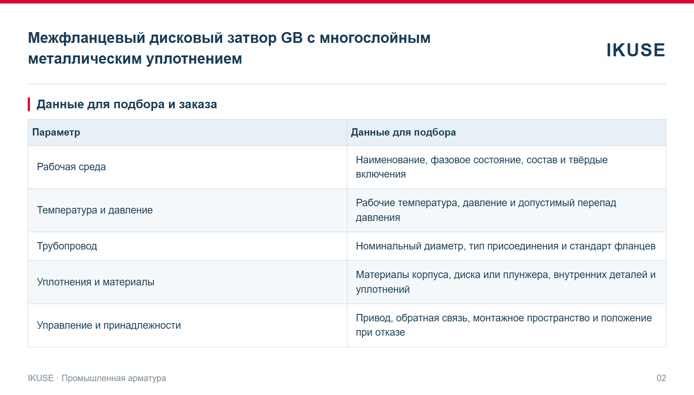Click the IKUSE logo in the header

tap(635, 50)
